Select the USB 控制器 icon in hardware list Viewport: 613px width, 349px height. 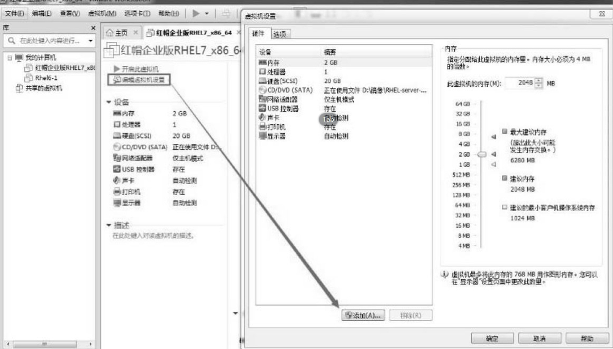click(262, 108)
